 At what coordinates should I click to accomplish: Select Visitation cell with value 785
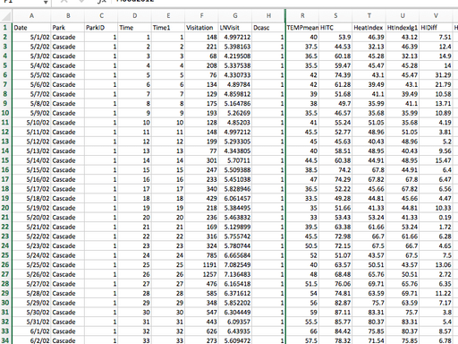(201, 255)
